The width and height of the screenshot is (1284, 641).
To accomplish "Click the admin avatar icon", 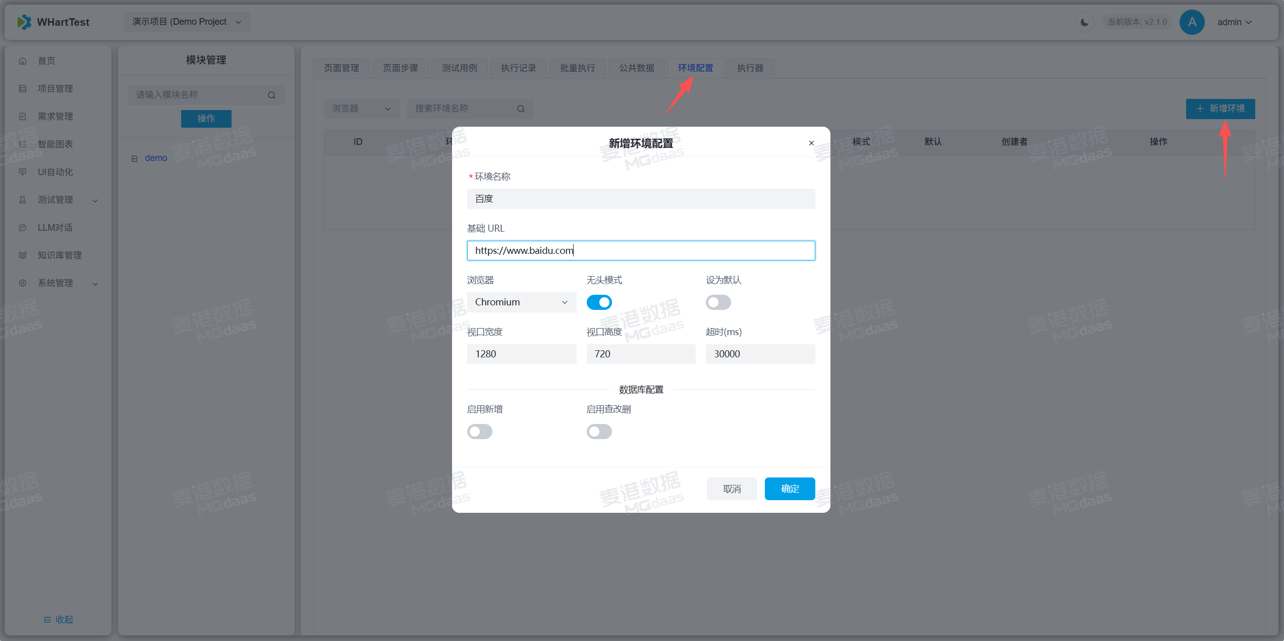I will coord(1192,22).
